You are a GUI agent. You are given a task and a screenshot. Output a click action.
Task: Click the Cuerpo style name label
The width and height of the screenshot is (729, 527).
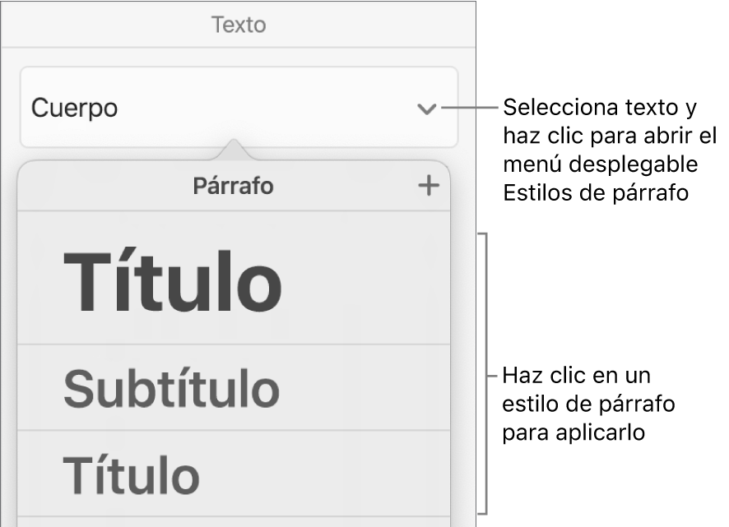74,109
